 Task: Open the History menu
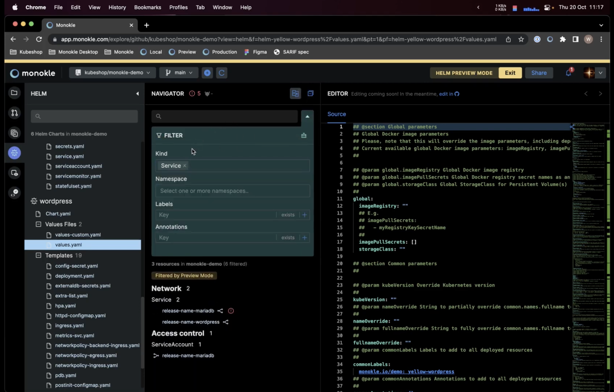(x=117, y=7)
